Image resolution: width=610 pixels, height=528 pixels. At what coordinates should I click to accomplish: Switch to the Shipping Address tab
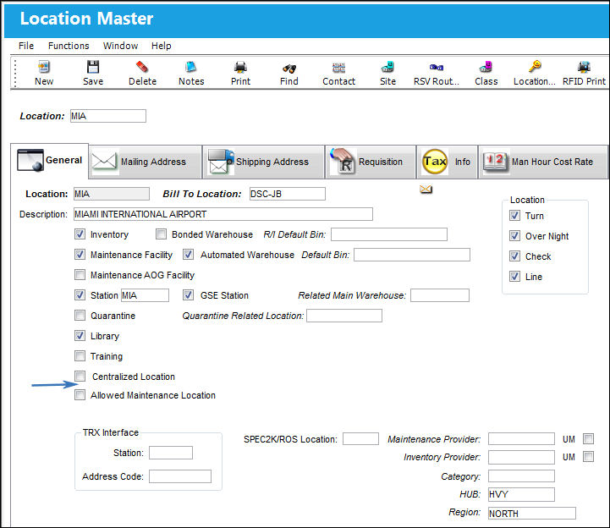click(263, 162)
